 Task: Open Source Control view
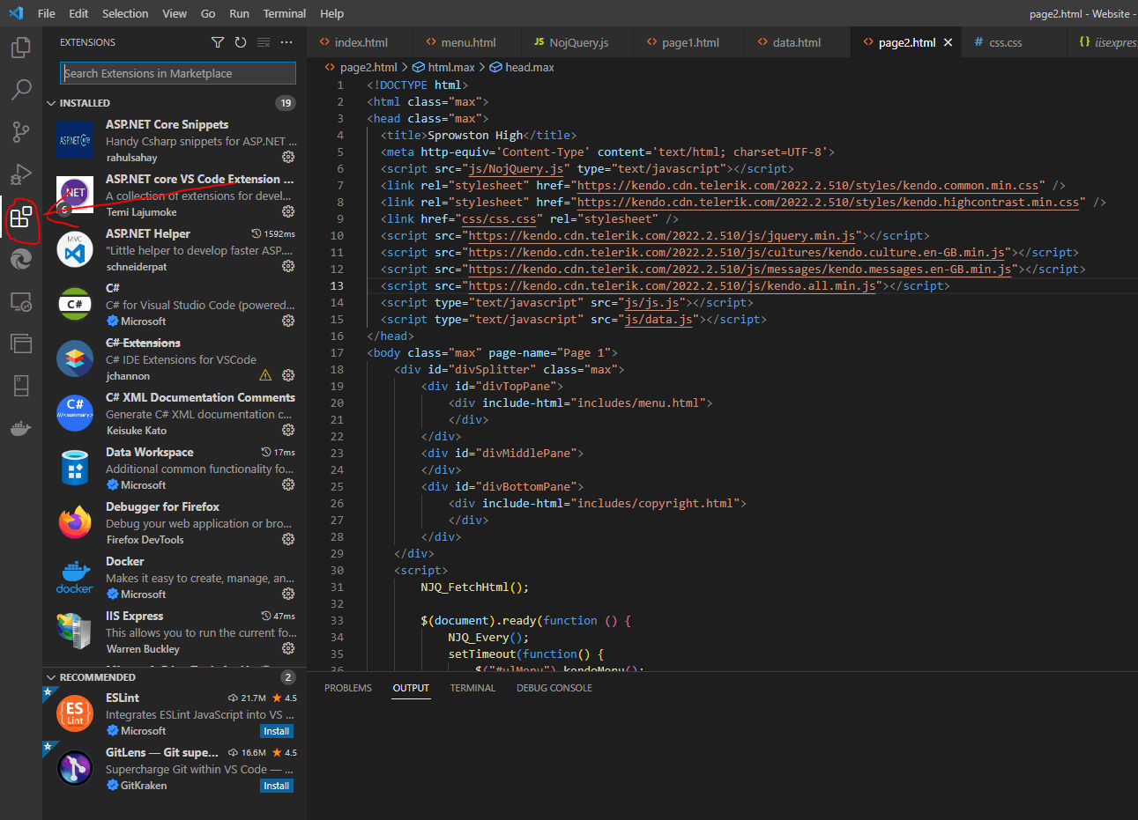pyautogui.click(x=21, y=131)
